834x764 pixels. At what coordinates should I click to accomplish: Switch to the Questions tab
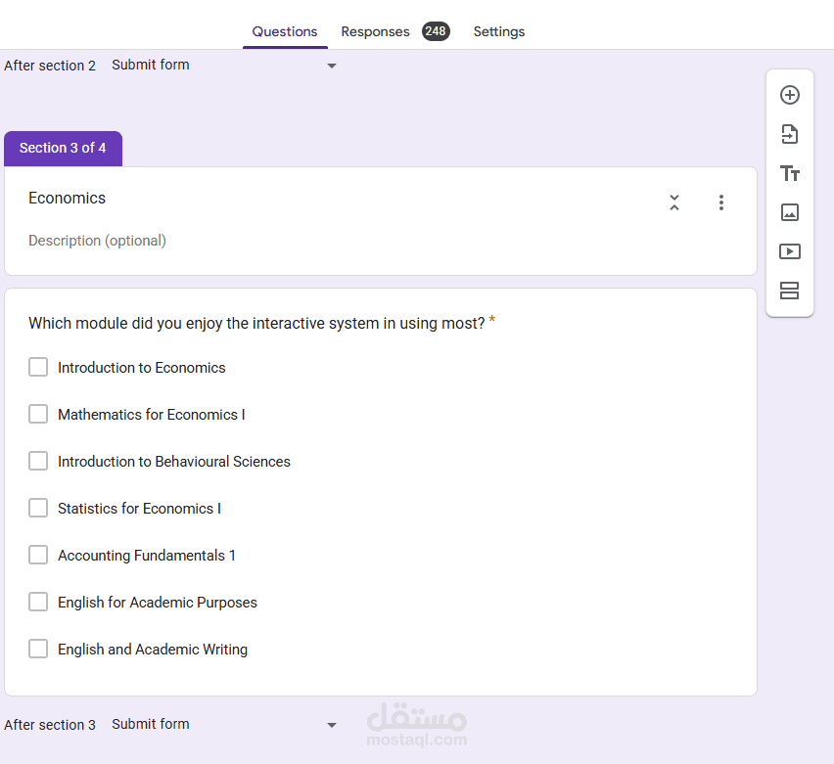point(285,32)
